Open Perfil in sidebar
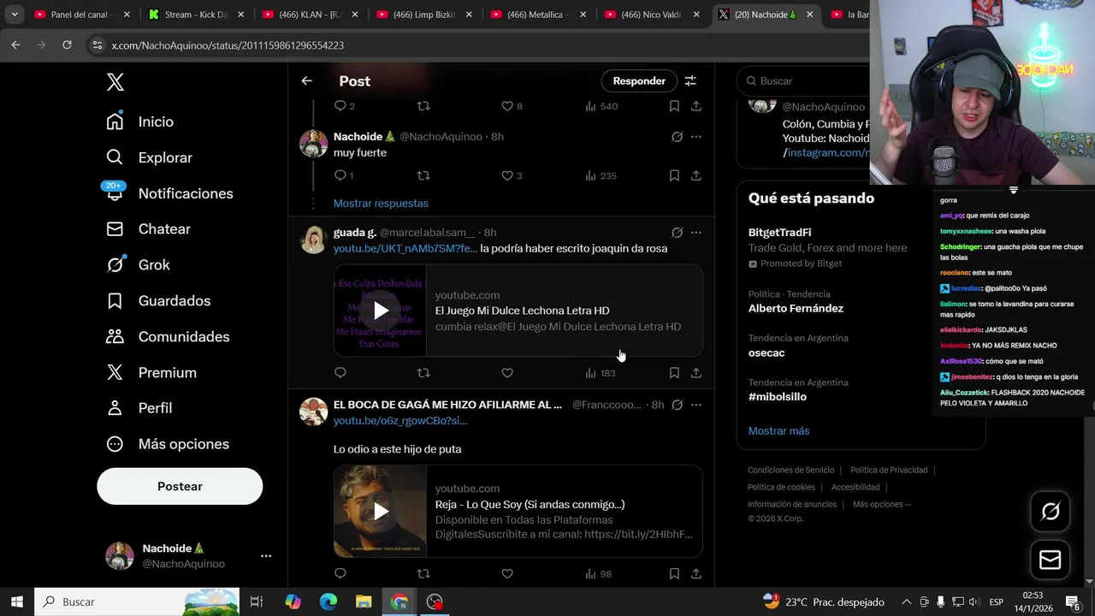1095x616 pixels. point(139,408)
